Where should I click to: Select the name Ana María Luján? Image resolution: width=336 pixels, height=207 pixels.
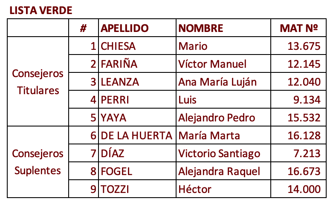[x=217, y=82]
